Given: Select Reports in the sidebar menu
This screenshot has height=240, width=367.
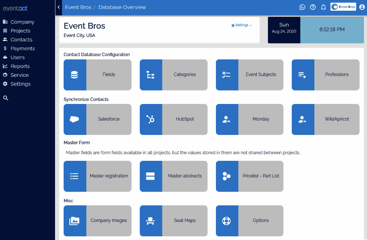Looking at the screenshot, I should [20, 66].
